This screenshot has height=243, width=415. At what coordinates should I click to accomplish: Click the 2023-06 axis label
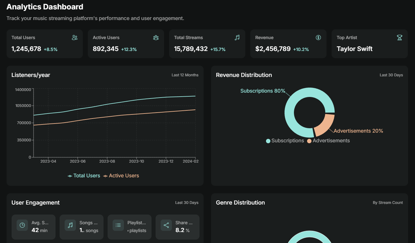[78, 161]
